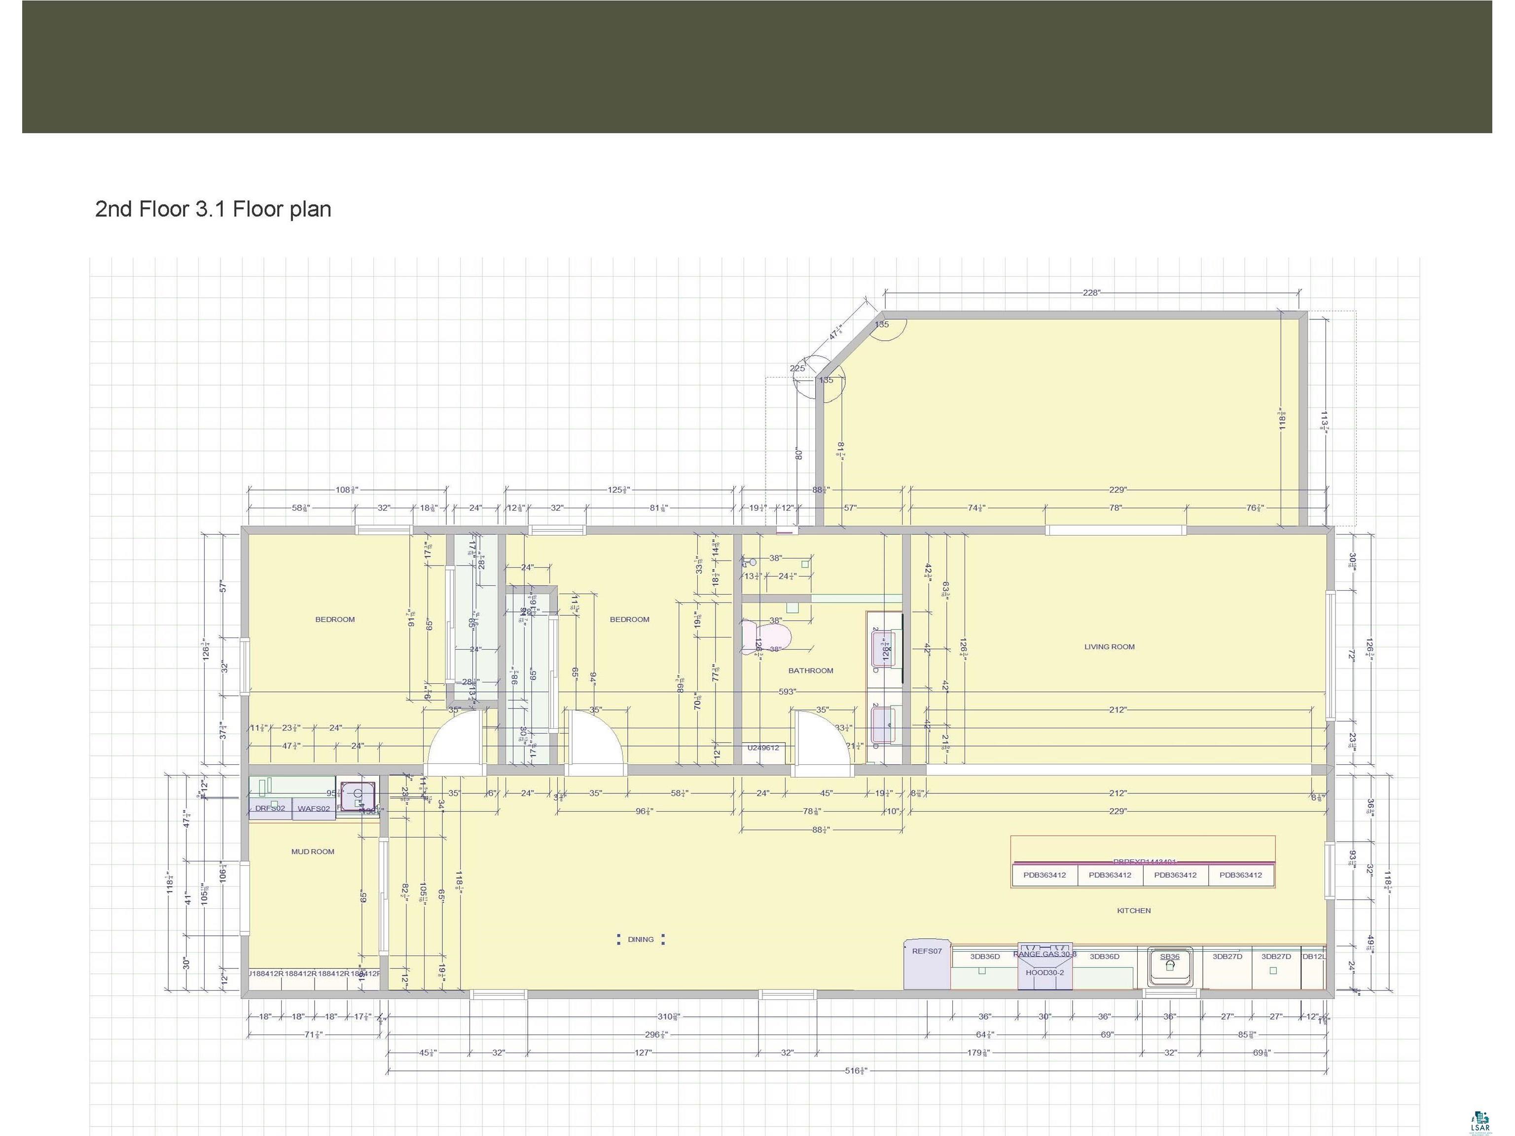Click the 516 inch overall dimension

coord(856,1070)
